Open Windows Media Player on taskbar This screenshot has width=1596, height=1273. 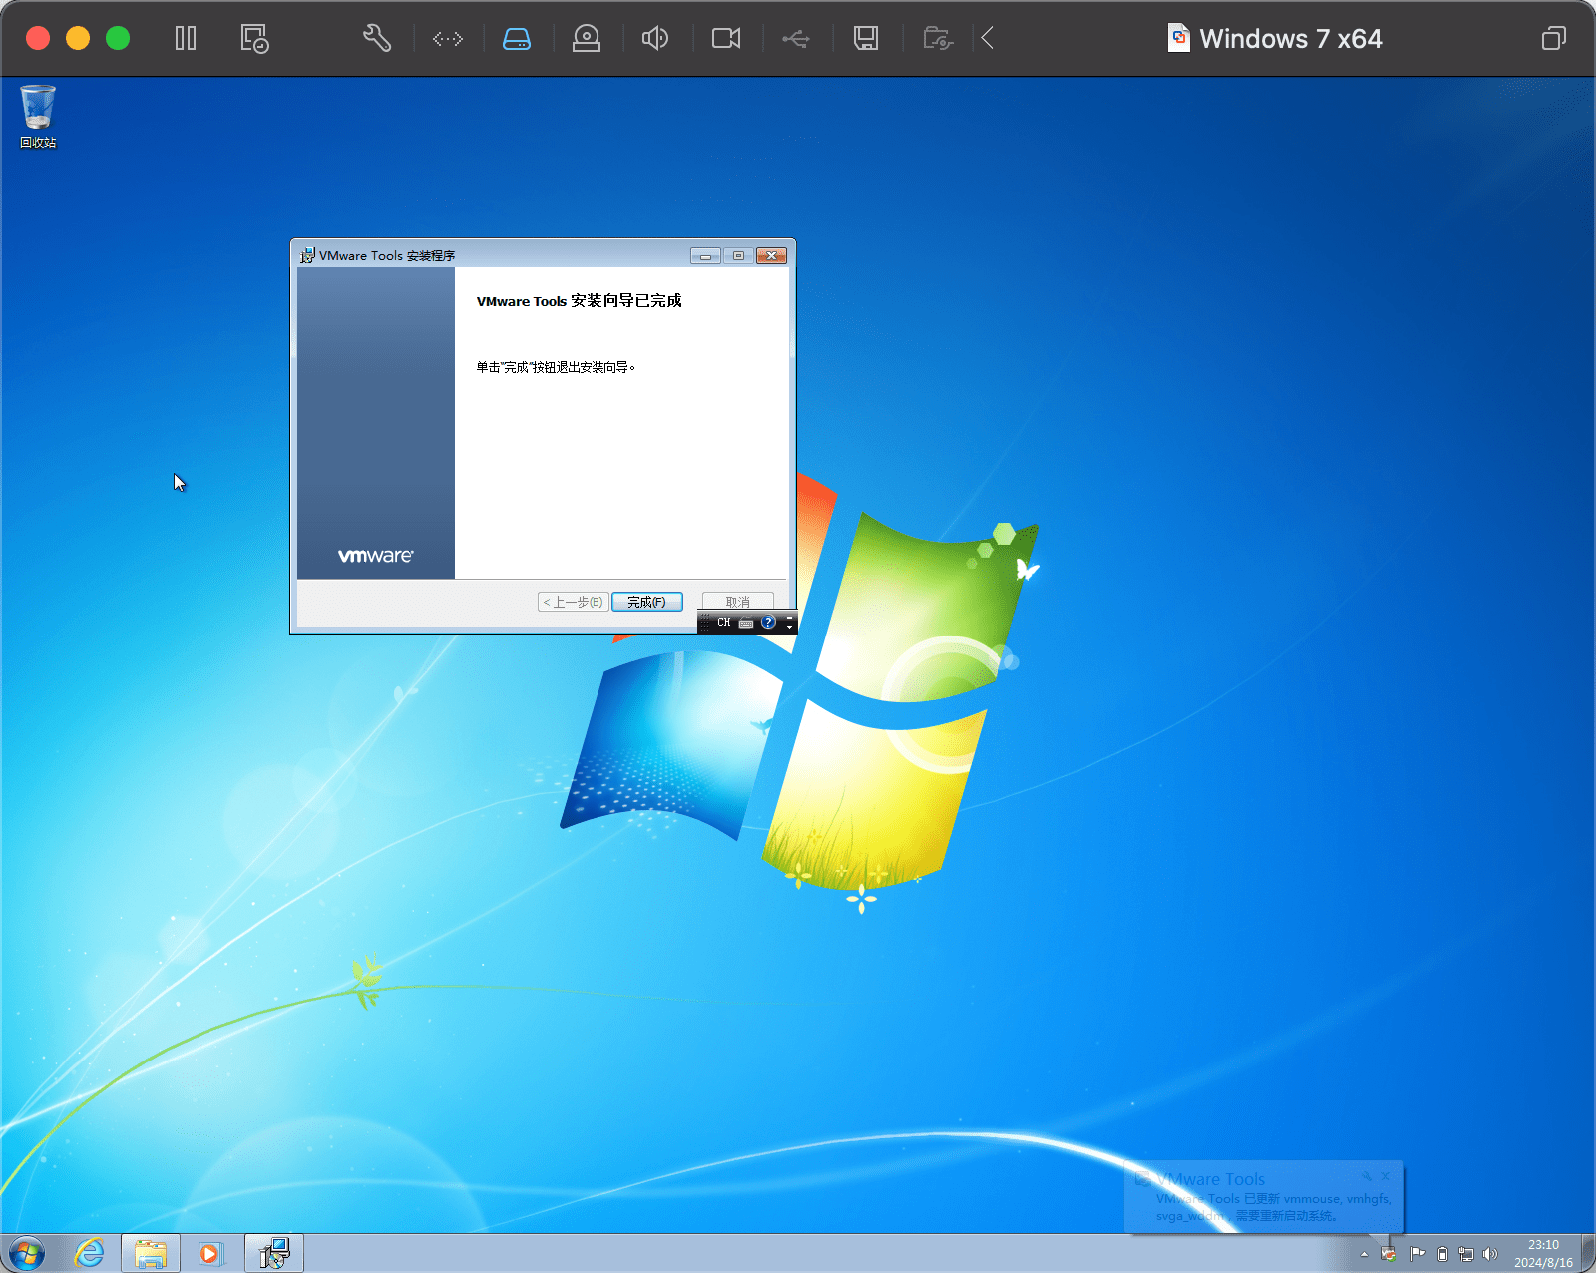(210, 1253)
